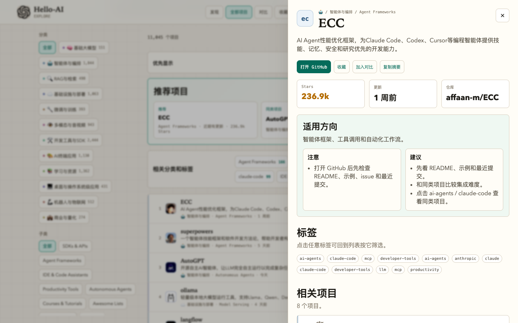
Task: Switch to the 发现 tab in background page
Action: [x=214, y=12]
